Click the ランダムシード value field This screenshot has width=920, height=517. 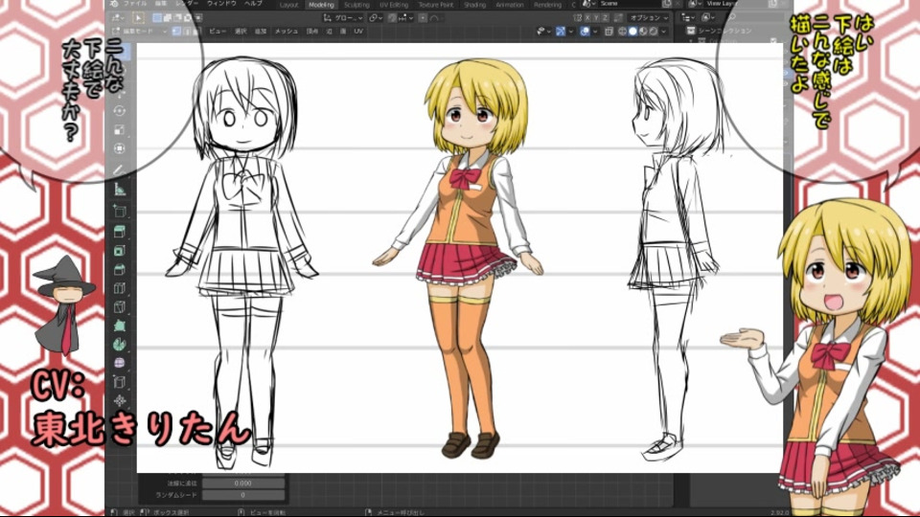(x=242, y=495)
